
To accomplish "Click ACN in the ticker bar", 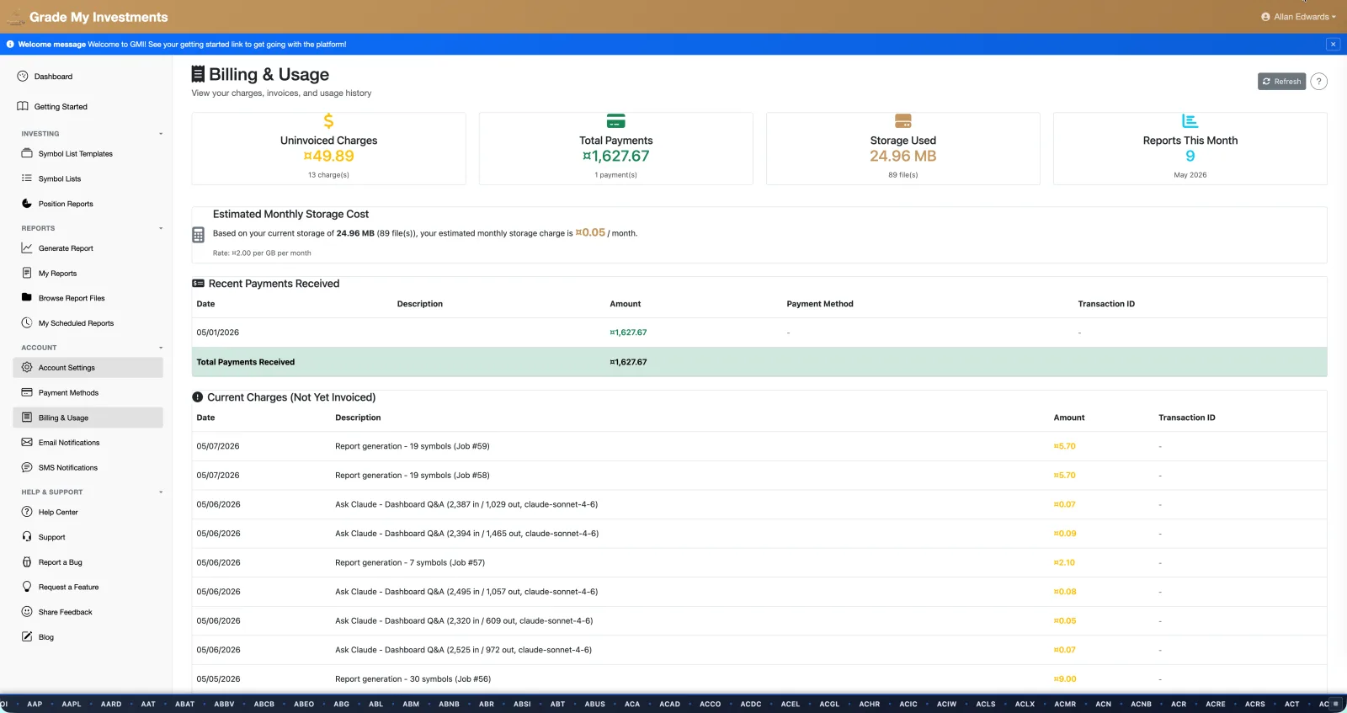I will pyautogui.click(x=1103, y=704).
